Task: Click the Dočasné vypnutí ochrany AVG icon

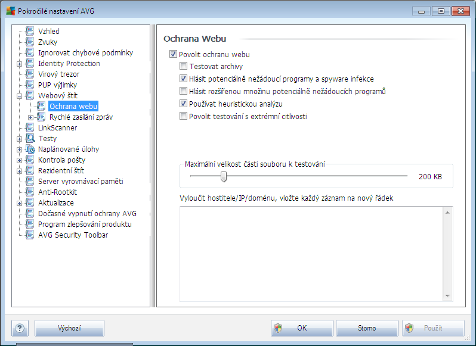Action: point(30,214)
